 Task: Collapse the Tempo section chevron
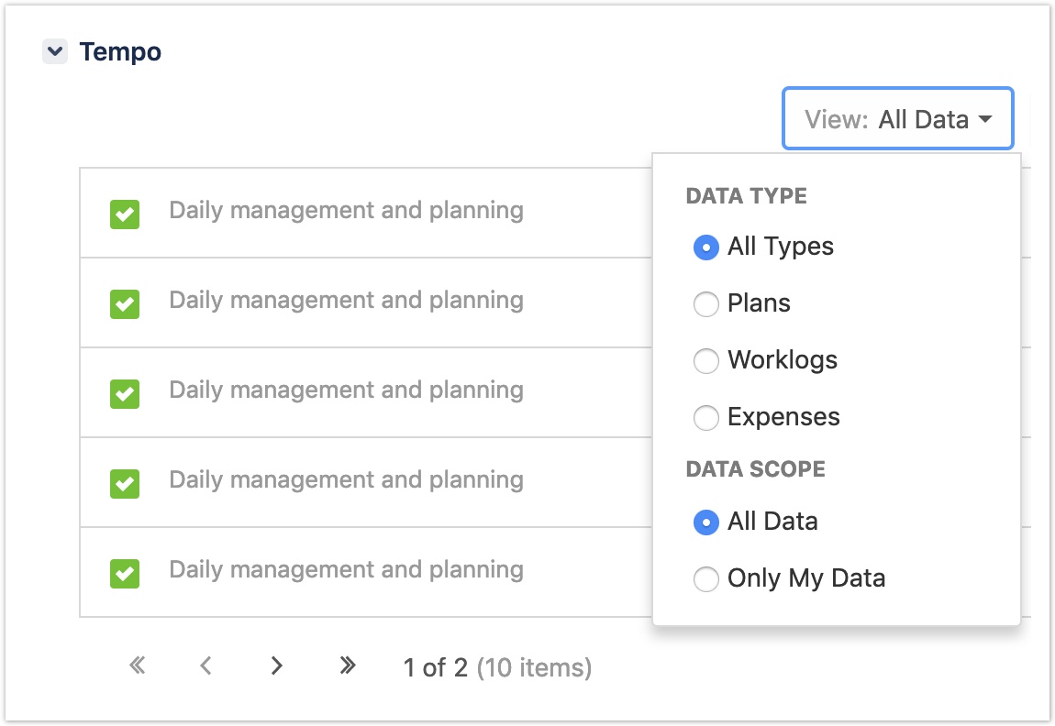[x=55, y=52]
